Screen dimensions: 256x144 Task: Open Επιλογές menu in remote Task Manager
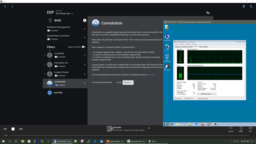pyautogui.click(x=182, y=44)
